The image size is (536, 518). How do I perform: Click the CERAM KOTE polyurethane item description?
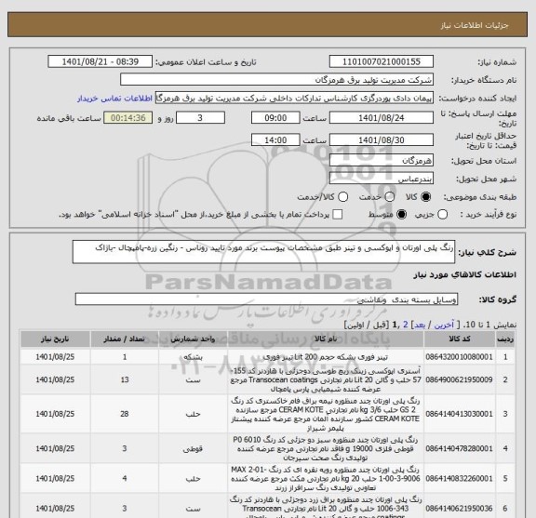click(326, 414)
